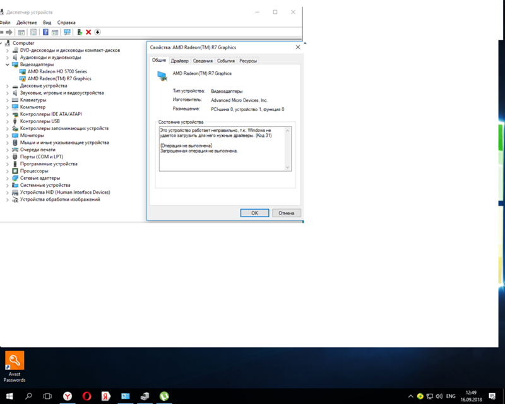Select Очереди печати tree item

coord(38,150)
